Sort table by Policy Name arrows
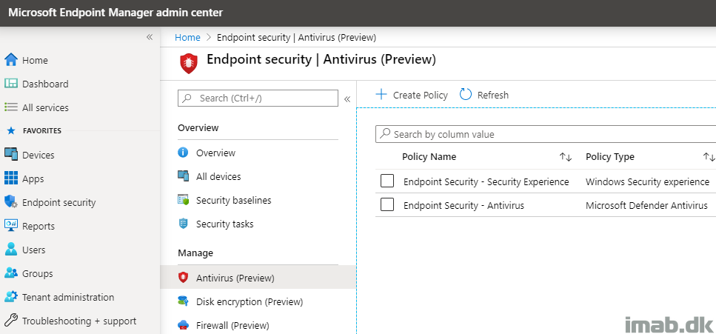Image resolution: width=716 pixels, height=334 pixels. 566,157
